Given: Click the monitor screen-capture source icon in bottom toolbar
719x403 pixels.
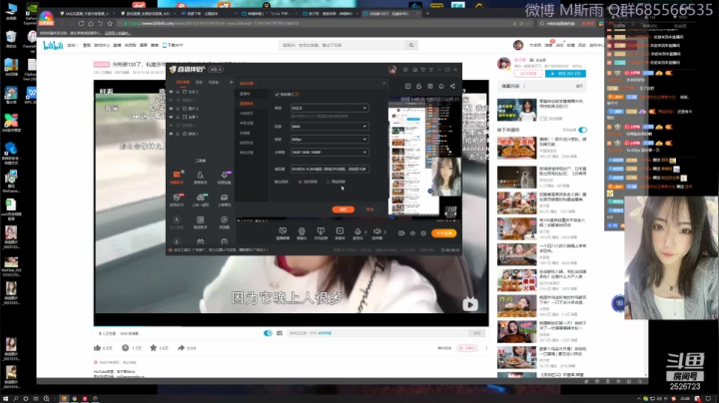Looking at the screenshot, I should click(283, 231).
